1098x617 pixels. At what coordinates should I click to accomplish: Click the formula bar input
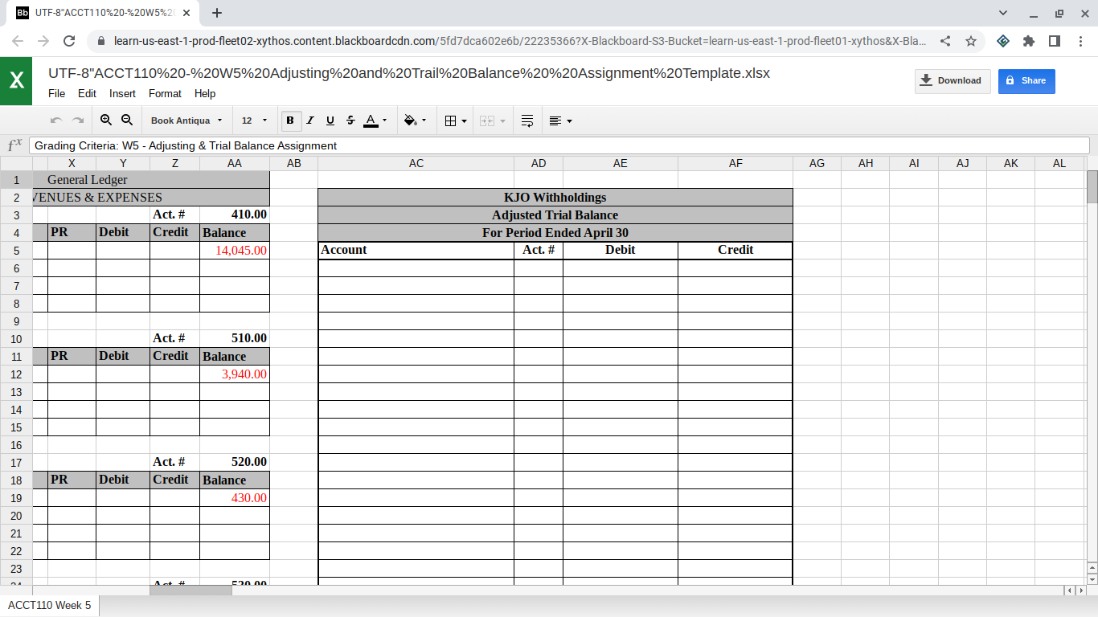[559, 145]
